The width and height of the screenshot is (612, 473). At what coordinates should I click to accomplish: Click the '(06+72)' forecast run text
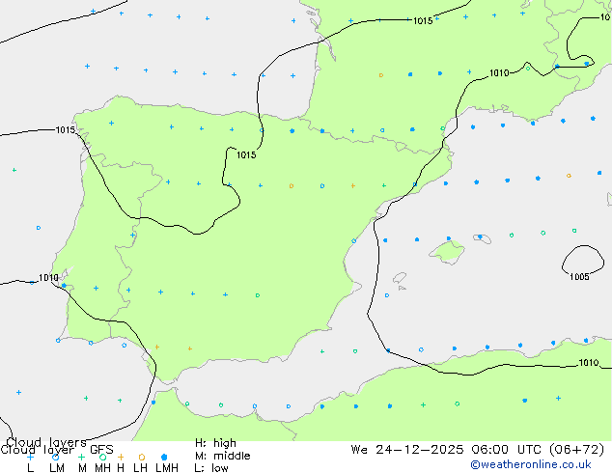[577, 450]
